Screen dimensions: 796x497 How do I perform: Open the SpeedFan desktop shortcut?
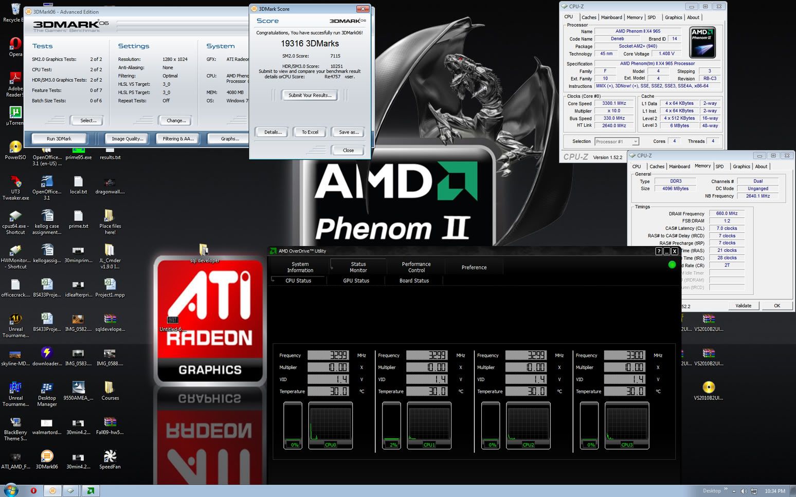point(110,456)
